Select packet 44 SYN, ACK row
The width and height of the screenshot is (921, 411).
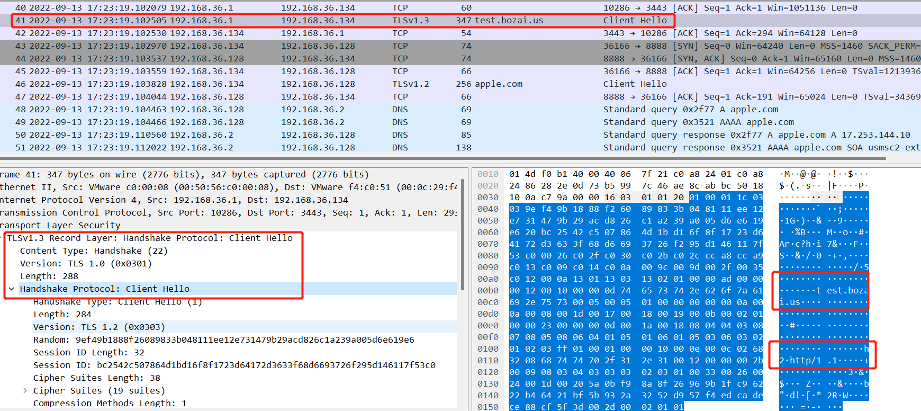tap(460, 58)
